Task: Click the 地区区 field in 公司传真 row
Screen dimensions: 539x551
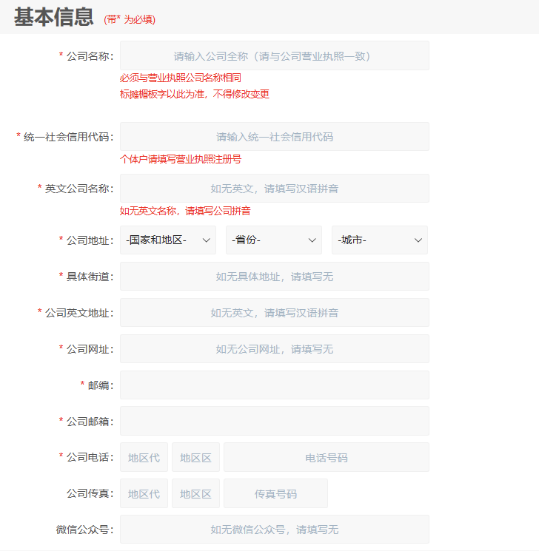Action: (x=195, y=493)
